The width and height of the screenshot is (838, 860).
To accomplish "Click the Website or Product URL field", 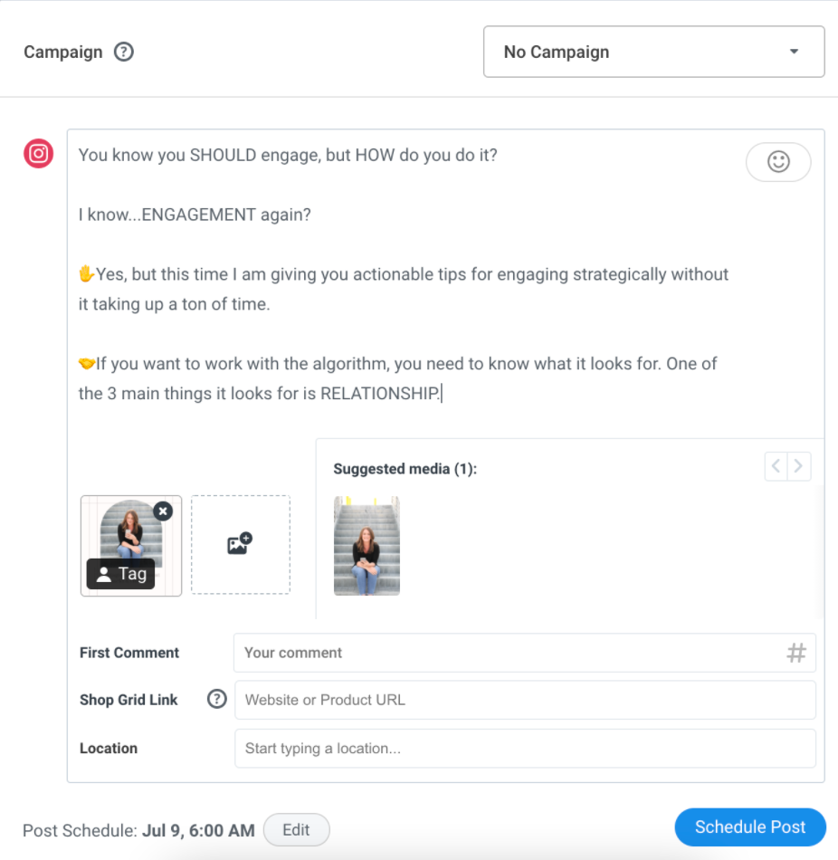I will pos(525,700).
